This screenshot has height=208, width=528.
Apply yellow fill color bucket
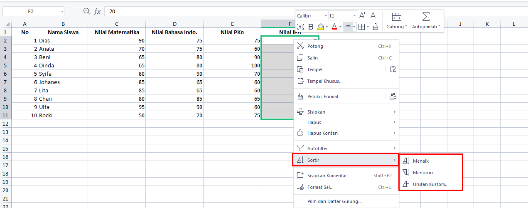320,27
